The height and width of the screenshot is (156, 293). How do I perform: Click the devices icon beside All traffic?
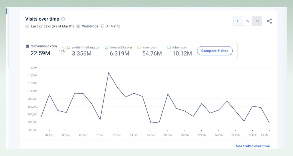click(102, 26)
